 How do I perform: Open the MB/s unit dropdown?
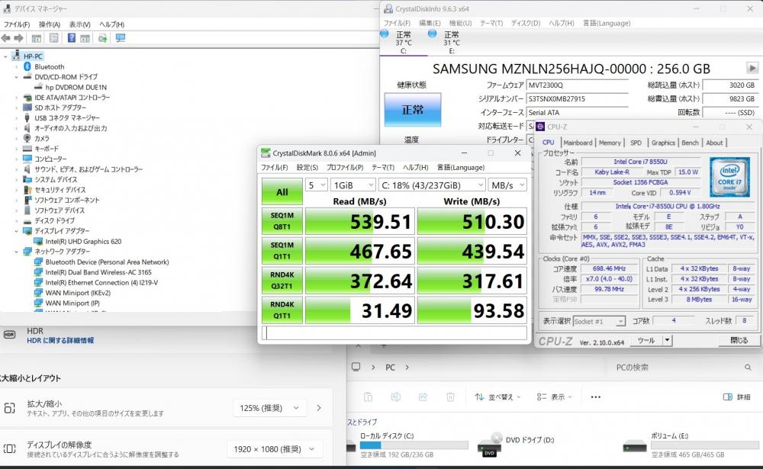click(x=507, y=185)
